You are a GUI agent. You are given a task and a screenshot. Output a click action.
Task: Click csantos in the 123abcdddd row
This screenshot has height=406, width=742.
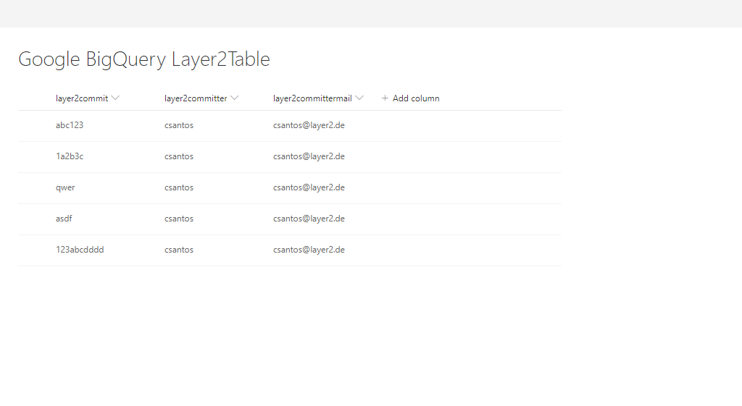click(179, 250)
